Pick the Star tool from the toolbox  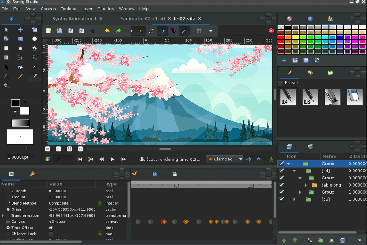click(20, 48)
